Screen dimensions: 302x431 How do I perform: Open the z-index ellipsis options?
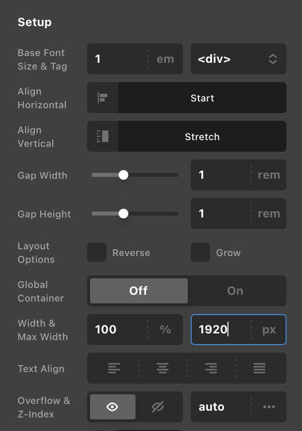click(x=269, y=407)
